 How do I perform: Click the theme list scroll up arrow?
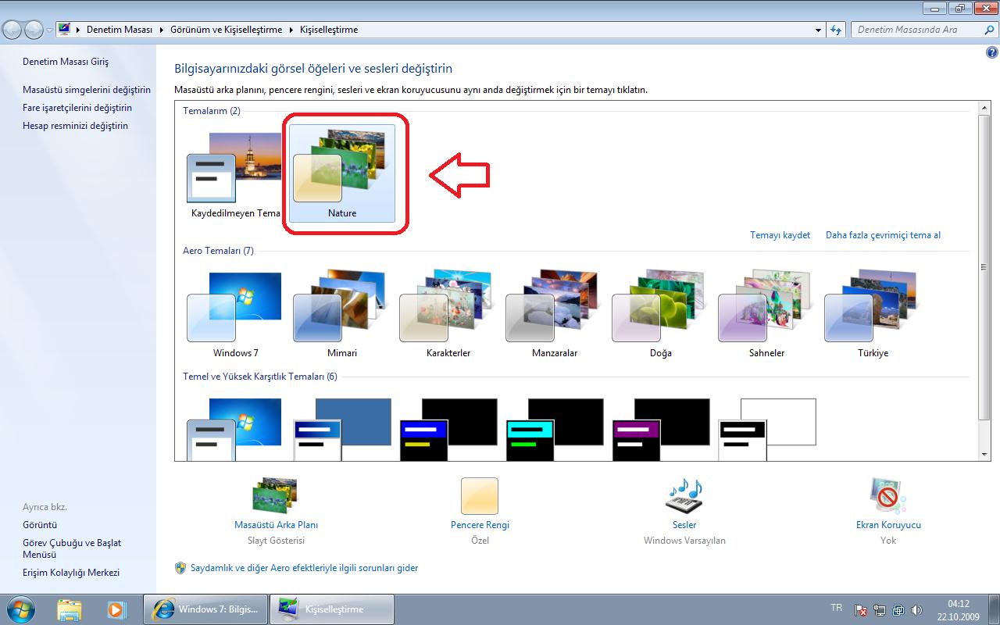pos(984,107)
